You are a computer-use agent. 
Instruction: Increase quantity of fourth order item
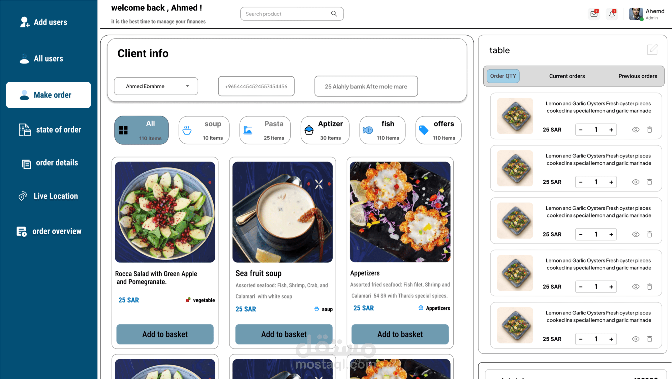[611, 287]
